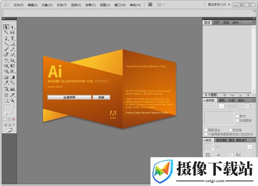Viewport: 258px width, 186px height.
Task: Toggle the 剪切 (Clip) checkbox
Action: coord(237,116)
